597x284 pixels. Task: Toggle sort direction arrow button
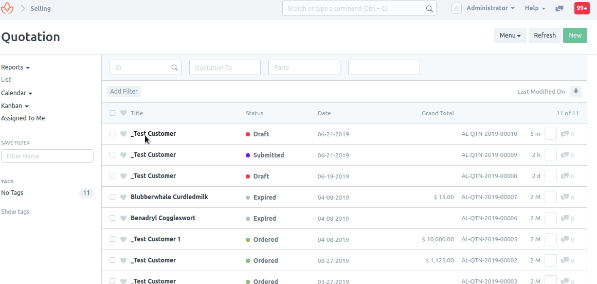click(576, 92)
